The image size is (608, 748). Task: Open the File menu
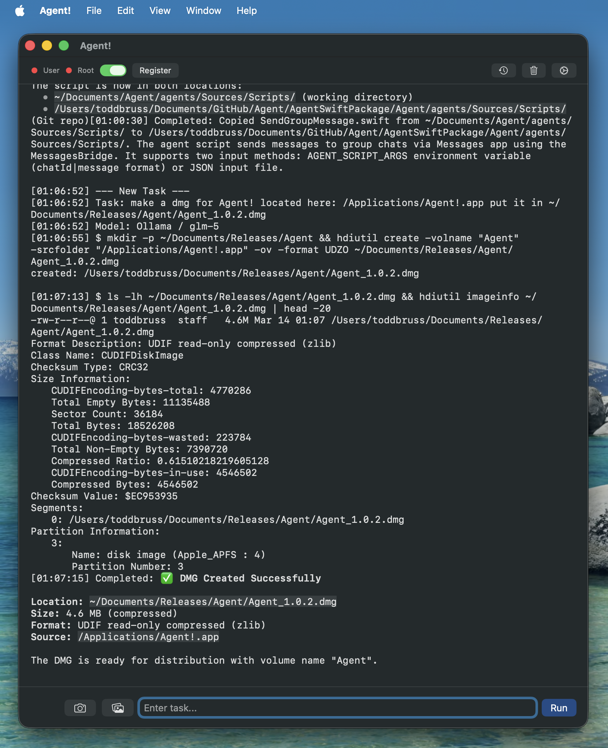click(94, 11)
